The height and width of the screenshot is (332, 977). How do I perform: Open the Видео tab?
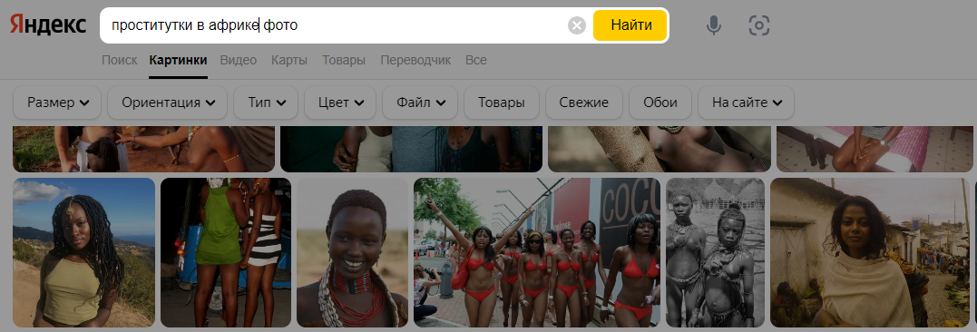coord(238,61)
